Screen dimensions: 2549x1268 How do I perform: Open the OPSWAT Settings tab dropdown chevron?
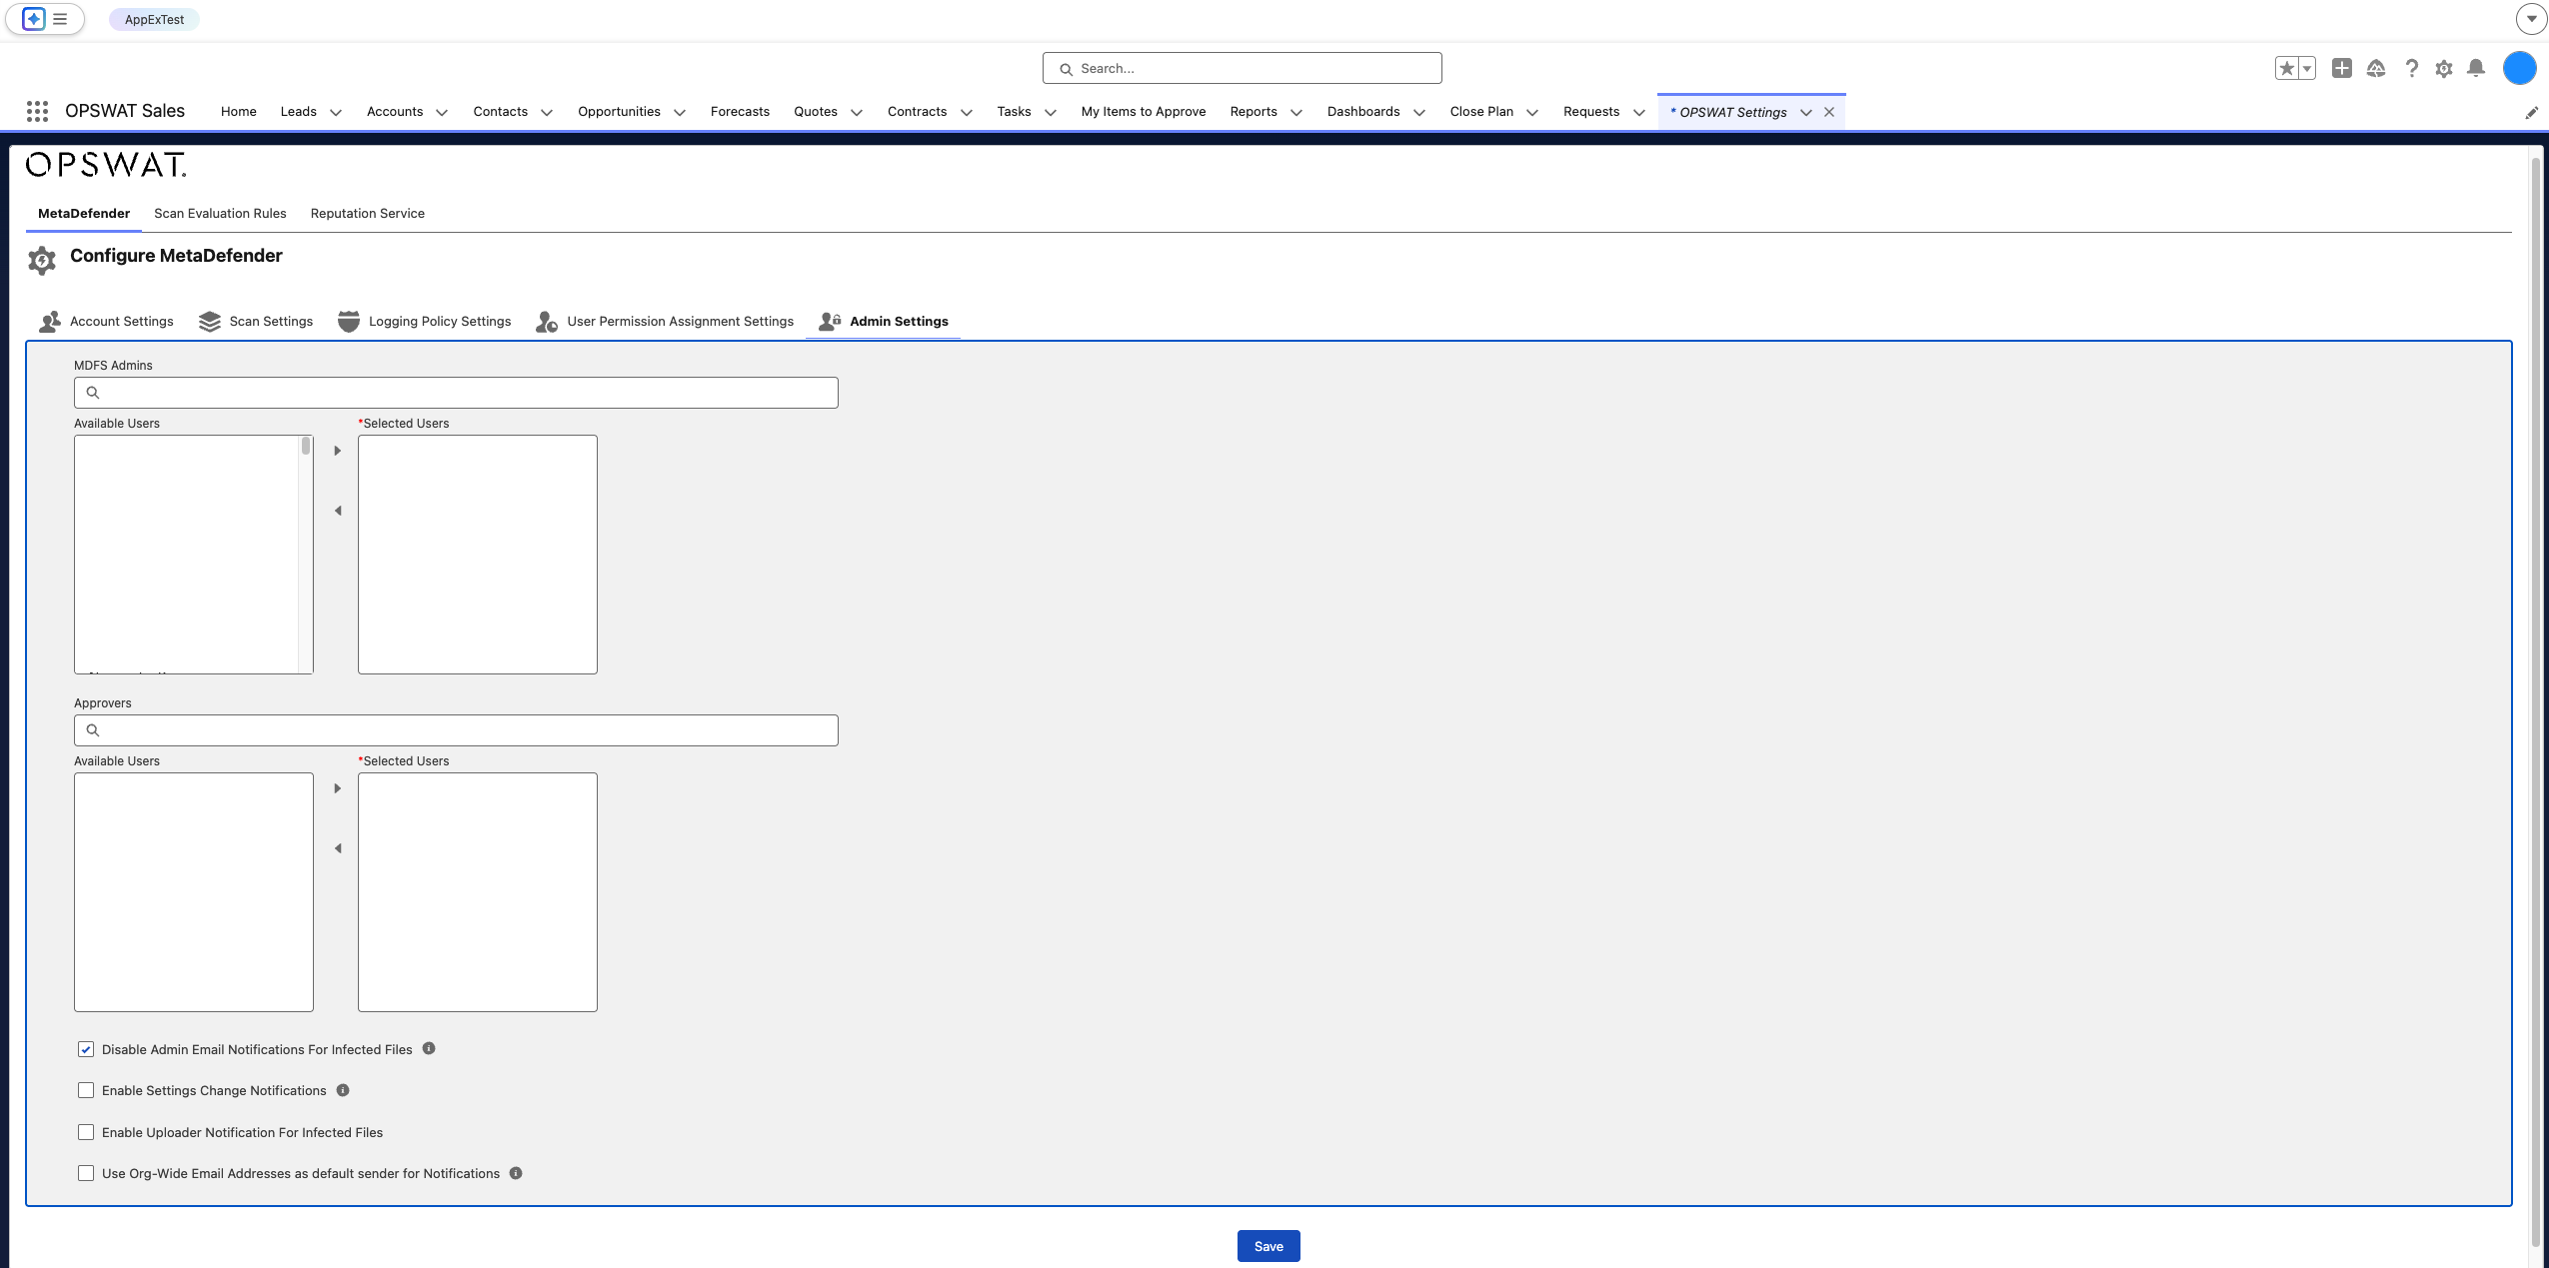point(1805,112)
